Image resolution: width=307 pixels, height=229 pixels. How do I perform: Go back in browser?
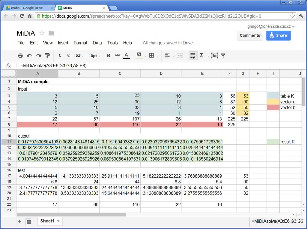(x=6, y=16)
